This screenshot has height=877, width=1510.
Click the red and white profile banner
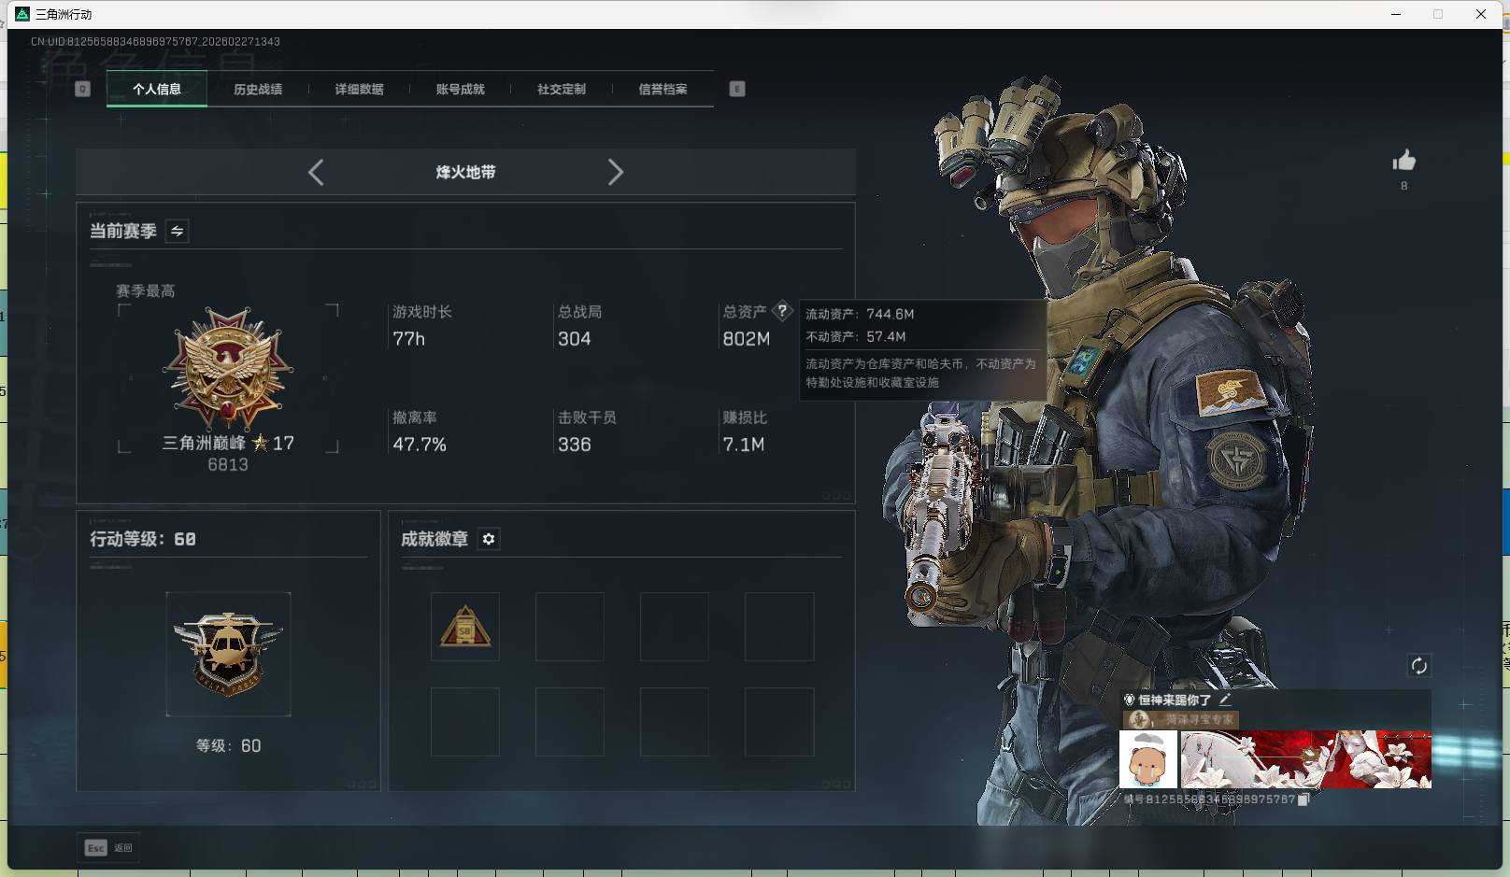click(x=1305, y=759)
